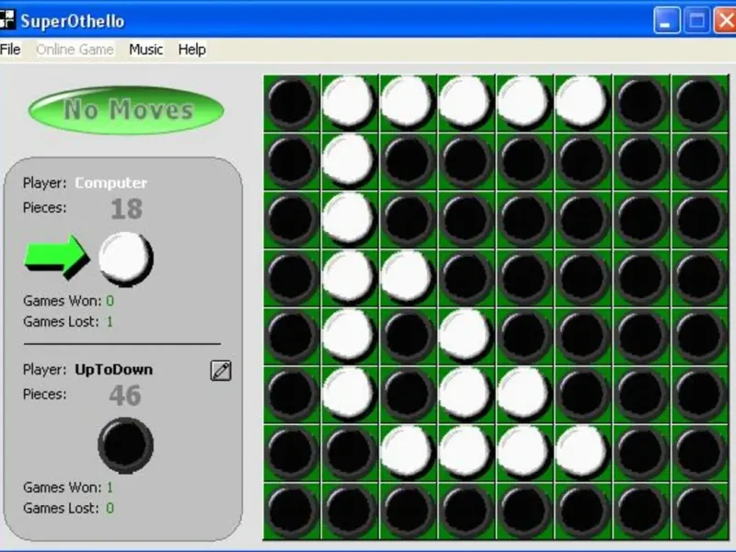Close the SuperOthello window
Image resolution: width=736 pixels, height=552 pixels.
725,21
